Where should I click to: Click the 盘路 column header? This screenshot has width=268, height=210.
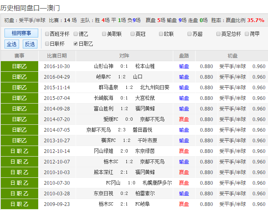pos(184,56)
